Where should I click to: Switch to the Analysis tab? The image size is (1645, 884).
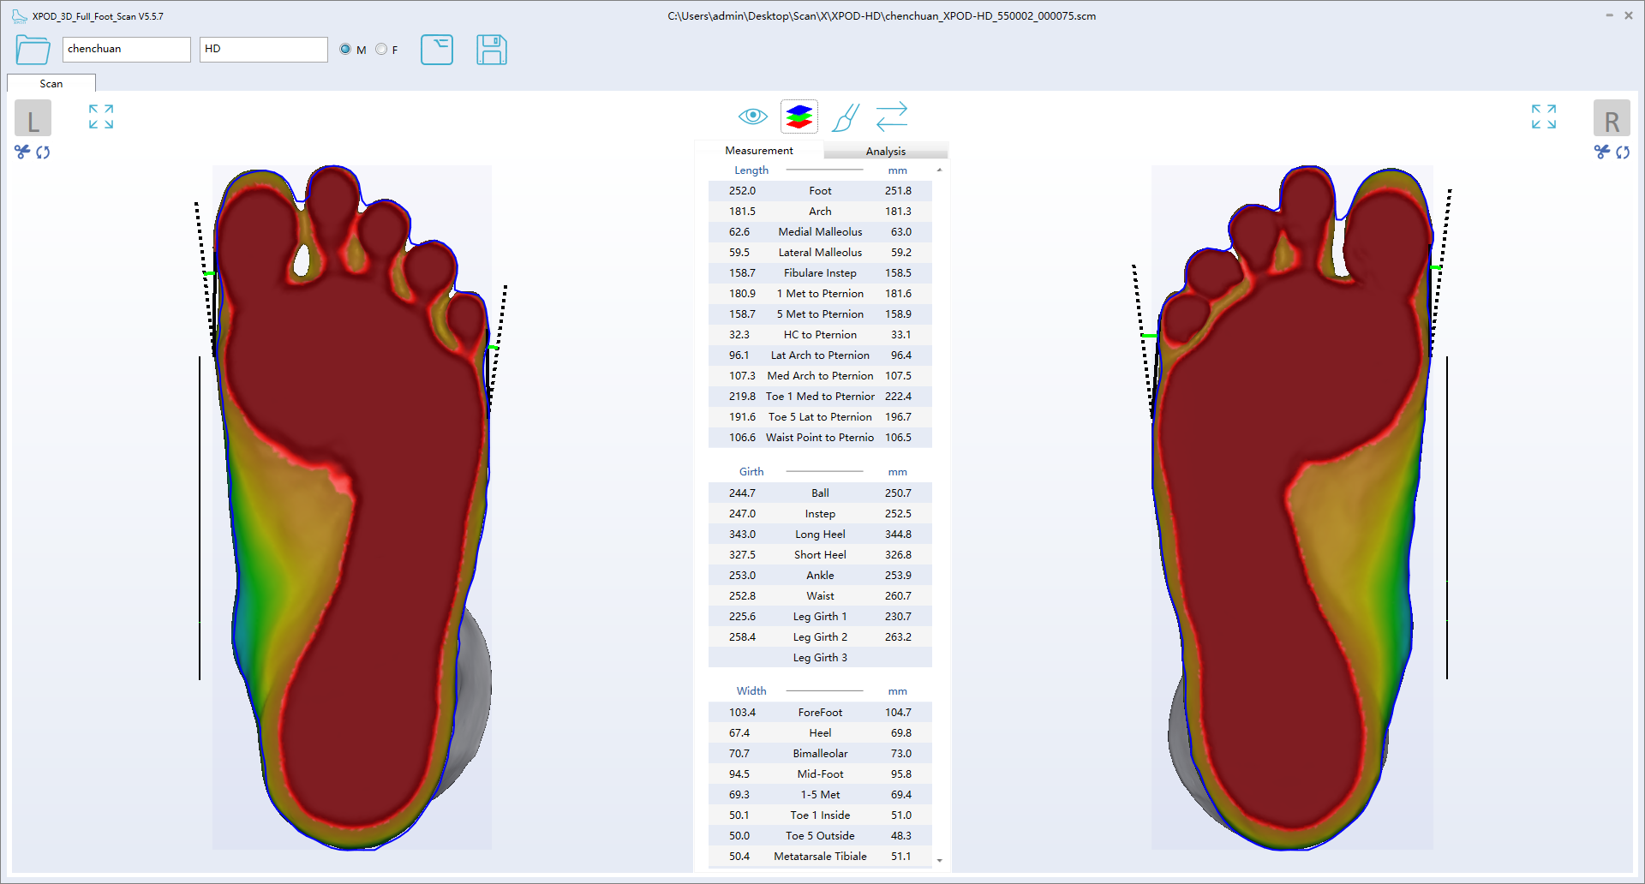[885, 151]
